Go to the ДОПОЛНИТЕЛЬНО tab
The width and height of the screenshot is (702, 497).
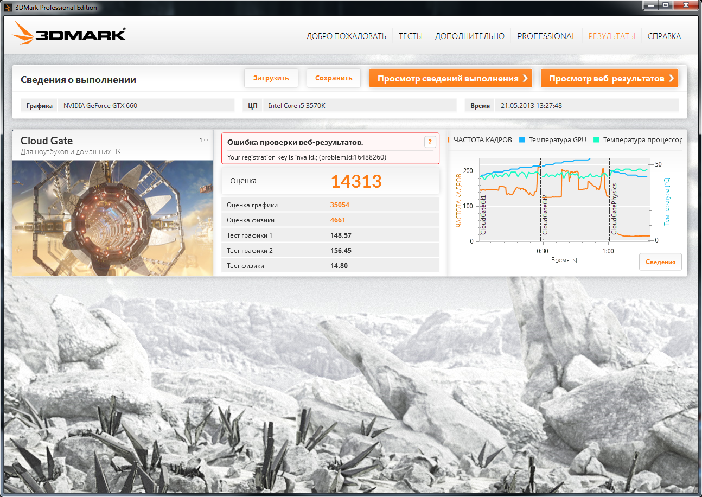coord(470,36)
